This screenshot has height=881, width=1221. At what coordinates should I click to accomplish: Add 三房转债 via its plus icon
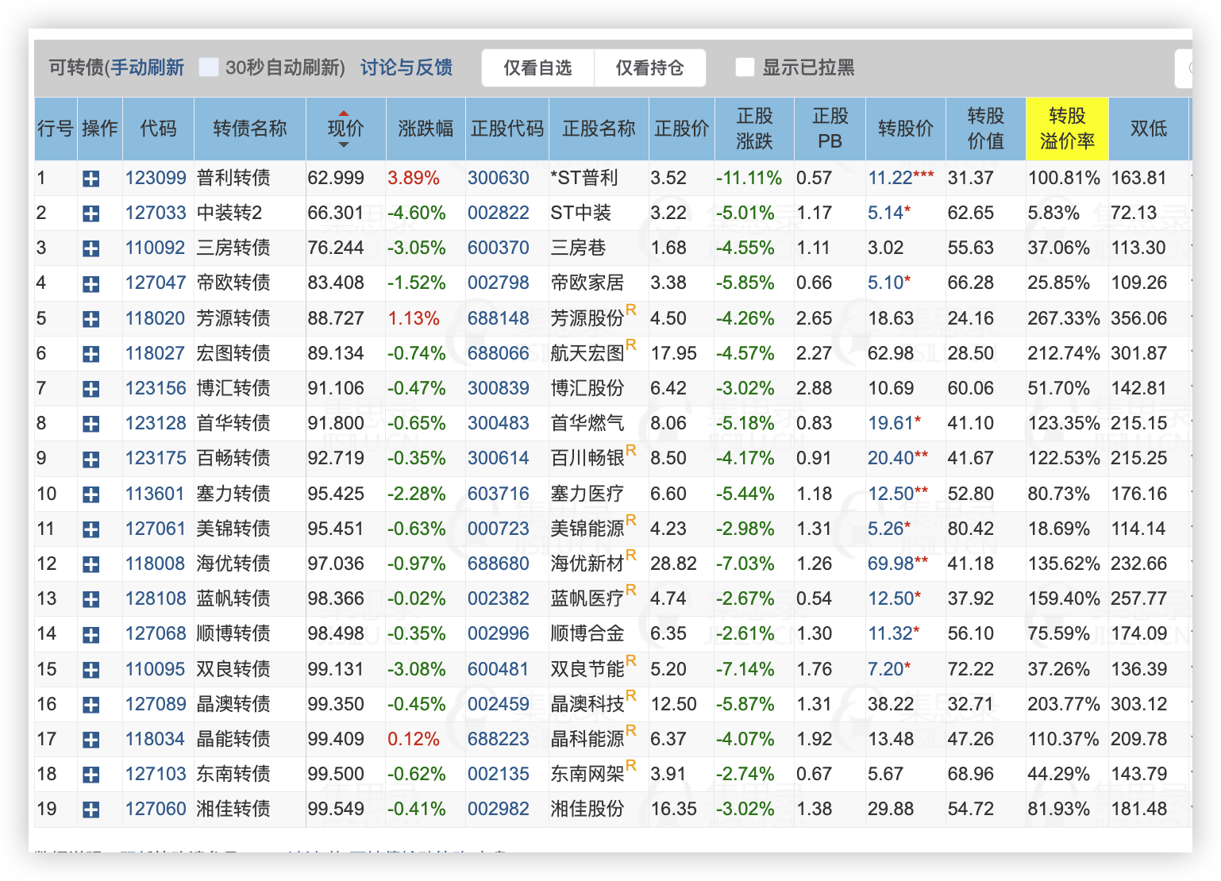point(91,249)
